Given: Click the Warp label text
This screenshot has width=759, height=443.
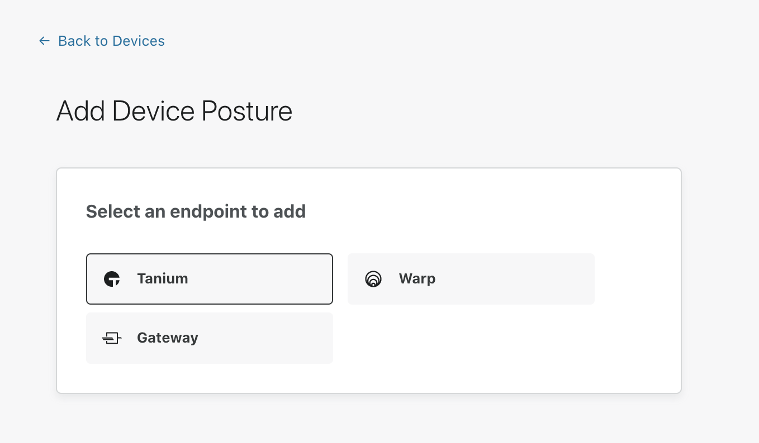Looking at the screenshot, I should (417, 279).
